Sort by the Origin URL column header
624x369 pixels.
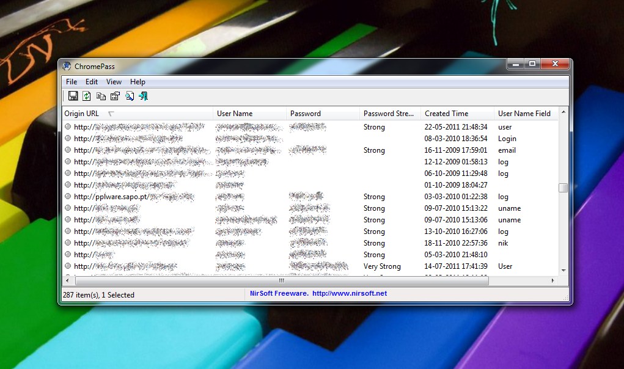point(138,113)
